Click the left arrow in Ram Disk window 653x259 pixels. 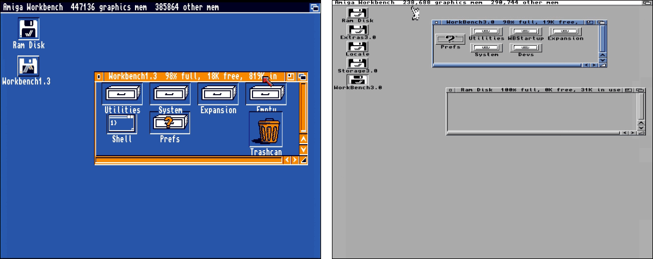pyautogui.click(x=625, y=133)
